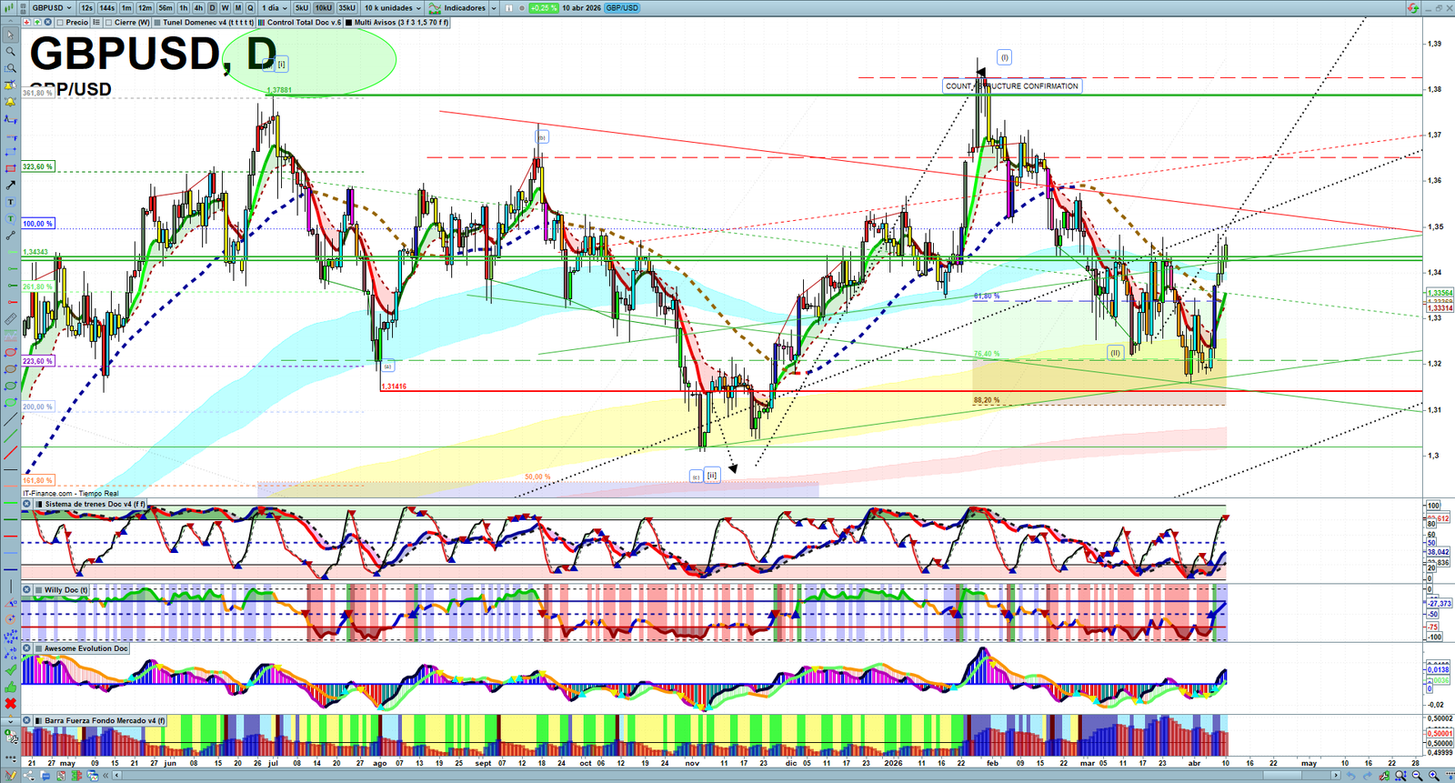The width and height of the screenshot is (1455, 783).
Task: Activate the magnifying glass zoom tool
Action: (x=10, y=52)
